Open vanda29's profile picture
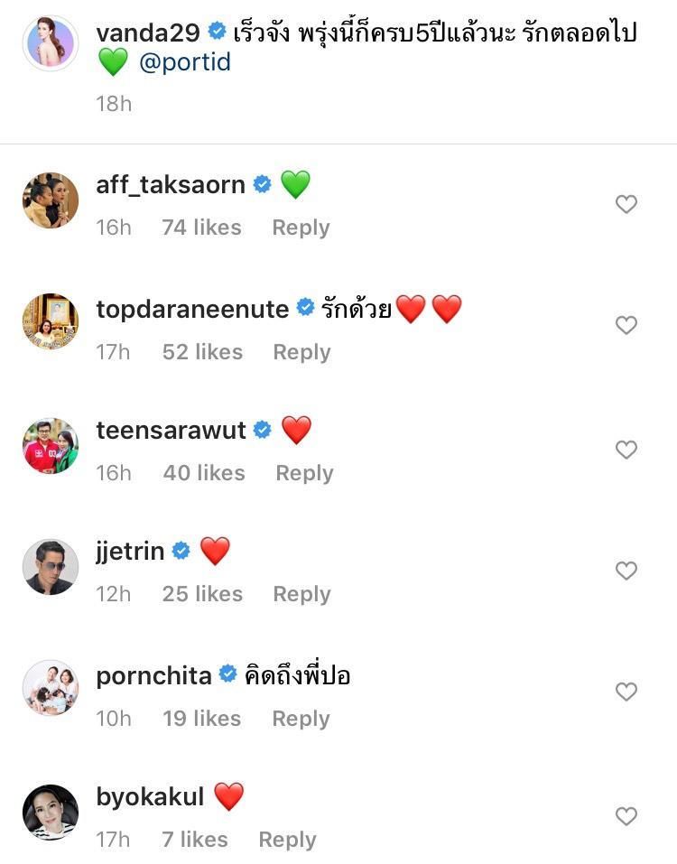677x864 pixels. pyautogui.click(x=50, y=43)
